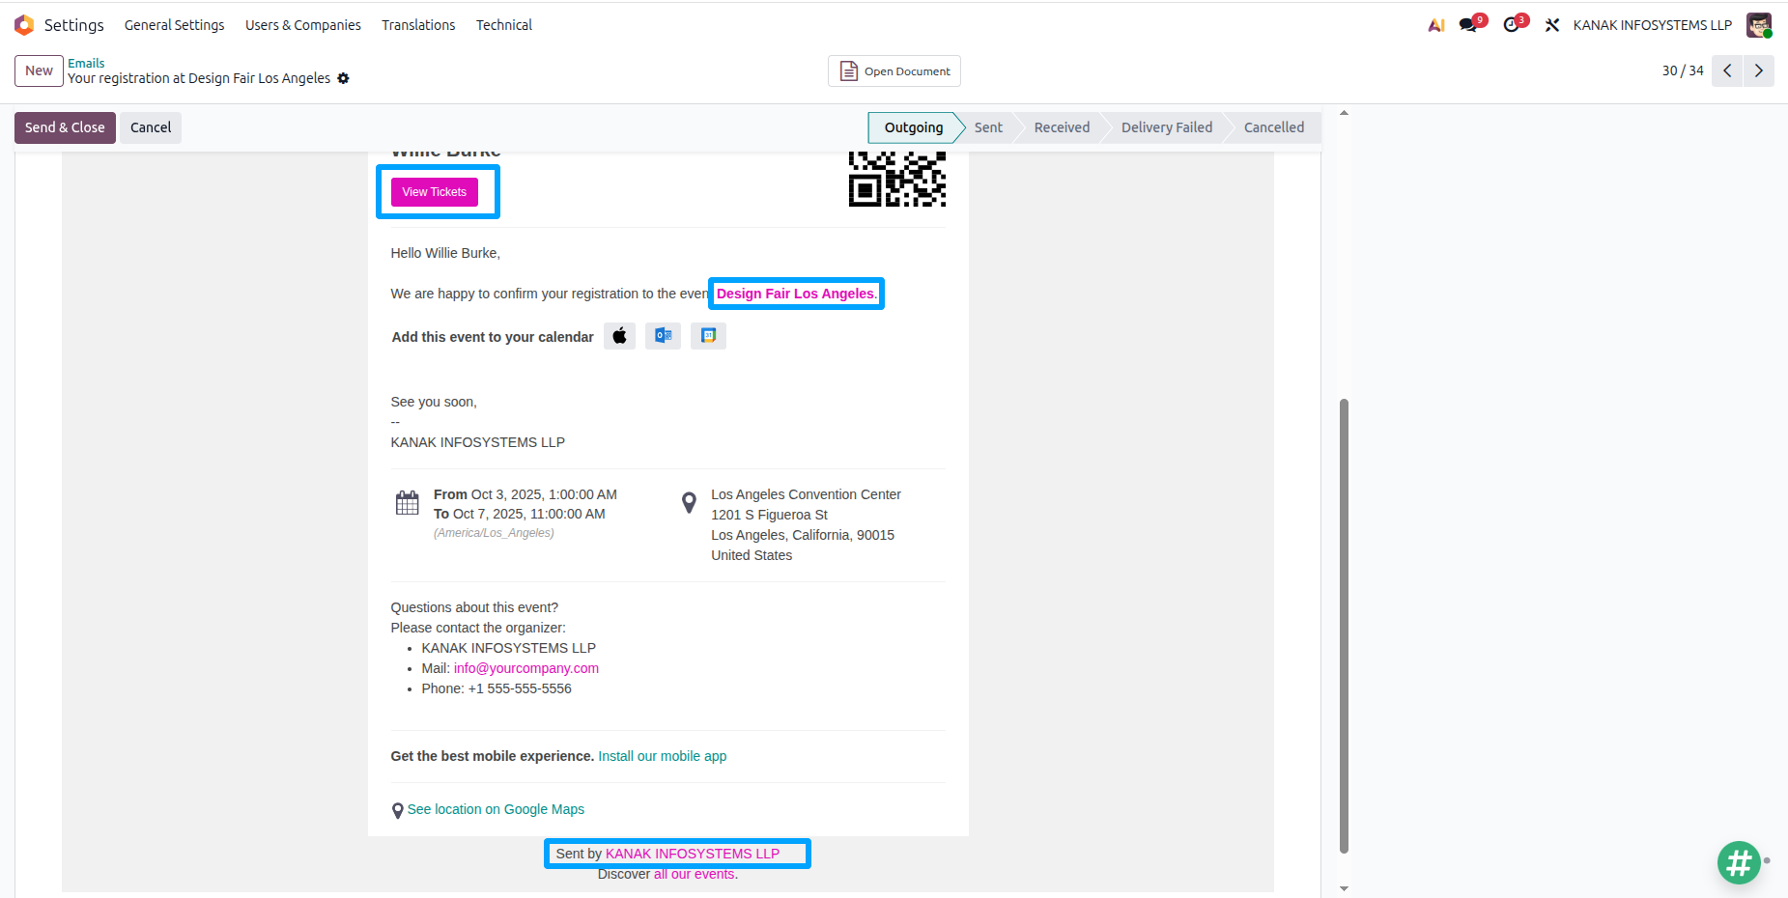Click the gear actions icon beside title
The height and width of the screenshot is (898, 1788).
pos(343,78)
